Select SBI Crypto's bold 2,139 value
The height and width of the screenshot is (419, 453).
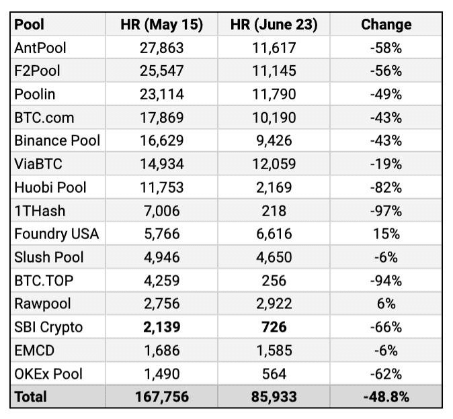pos(161,327)
